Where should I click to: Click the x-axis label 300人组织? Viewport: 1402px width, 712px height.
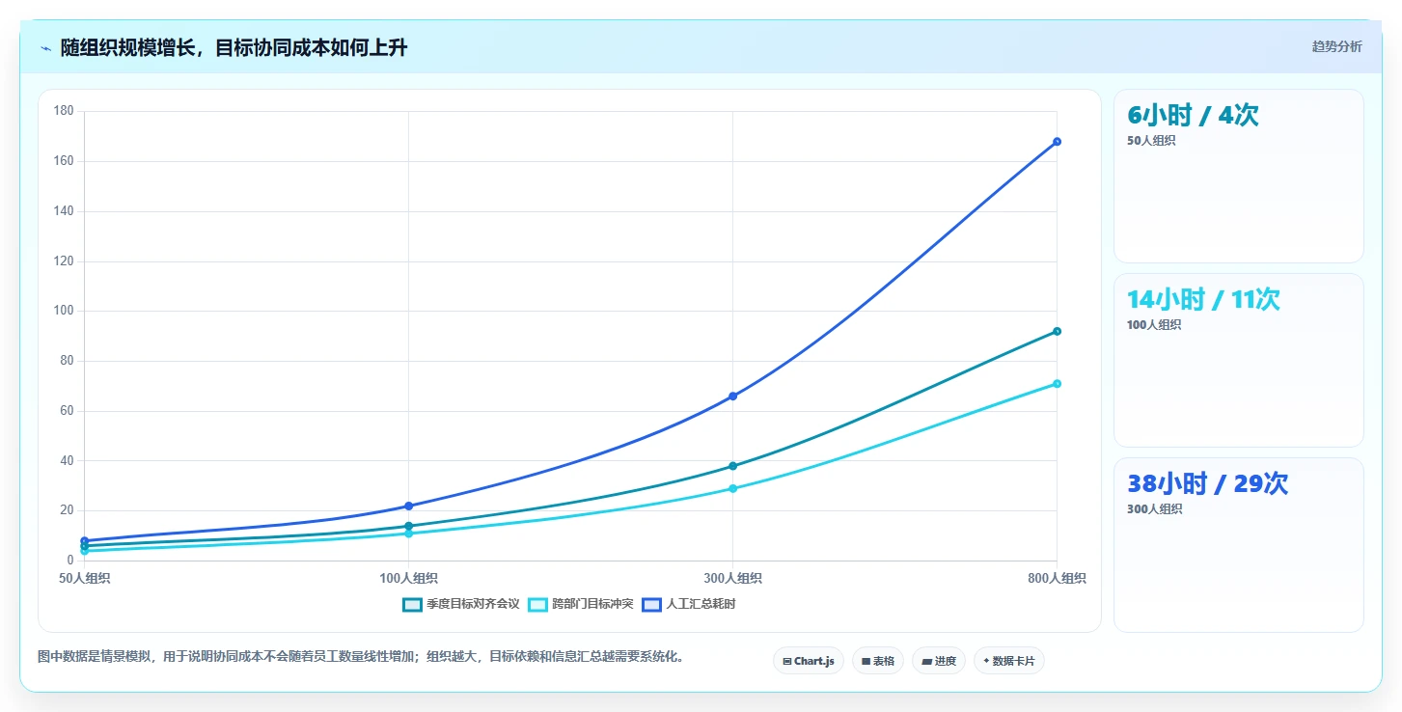pos(732,579)
